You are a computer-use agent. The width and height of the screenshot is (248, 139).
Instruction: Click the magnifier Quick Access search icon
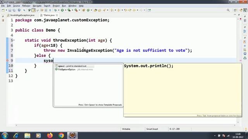[x=228, y=10]
